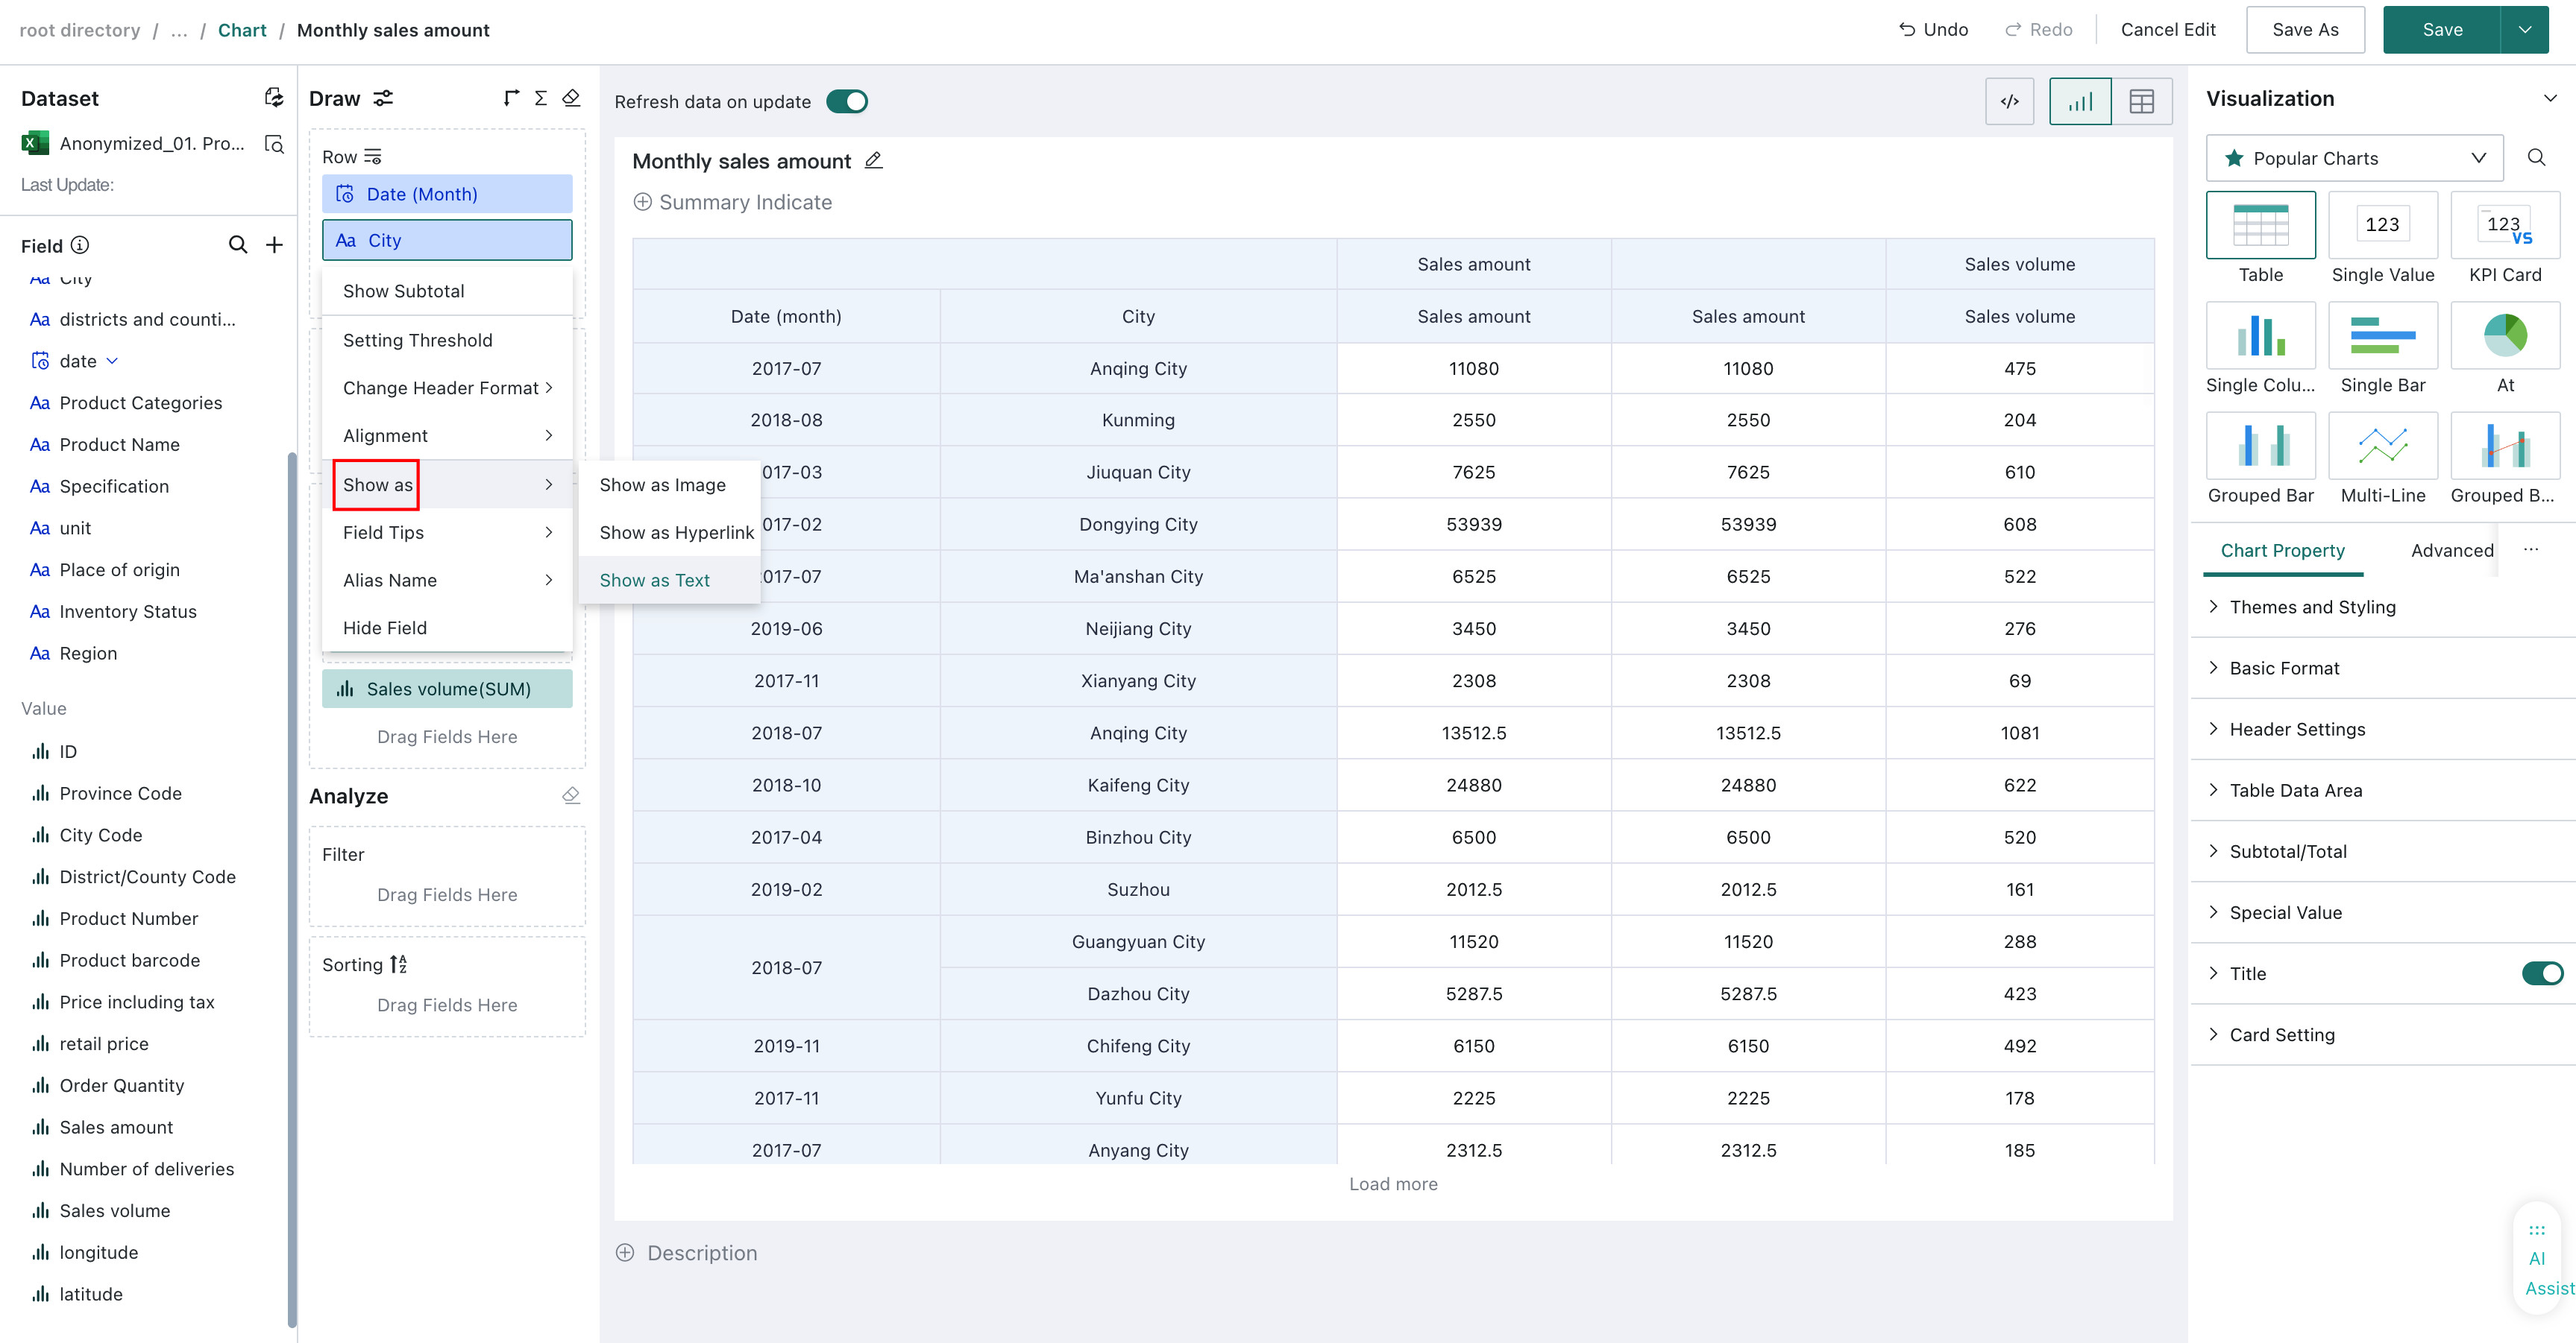Viewport: 2576px width, 1343px height.
Task: Select the table view icon in toolbar
Action: 2141,101
